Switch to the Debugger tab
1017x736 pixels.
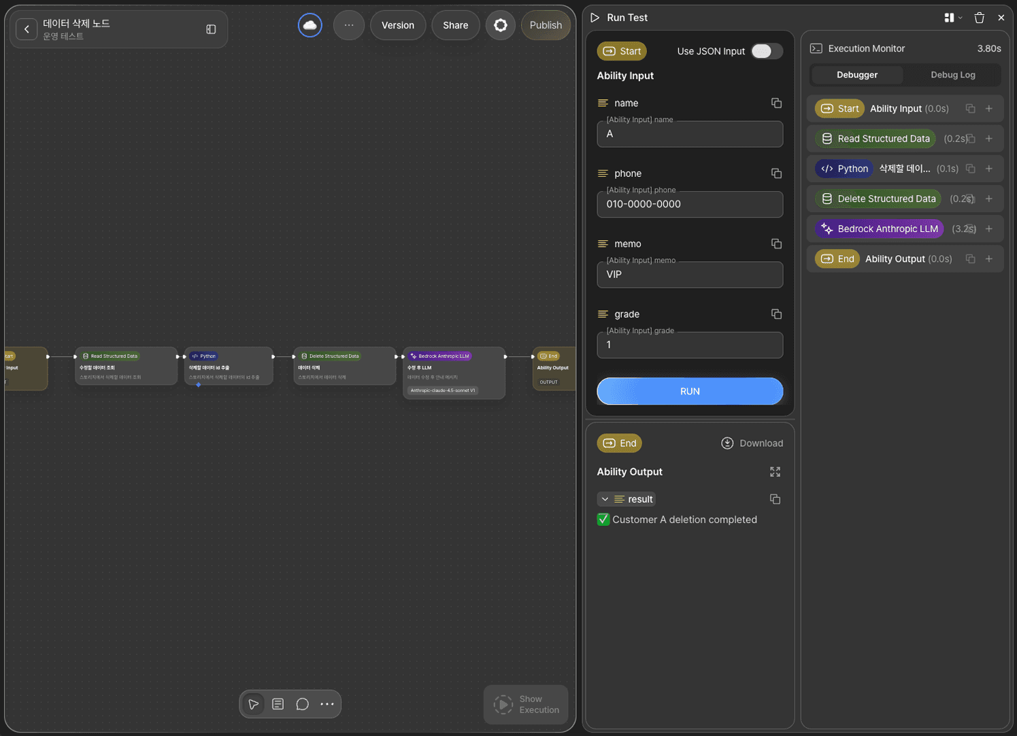click(857, 75)
